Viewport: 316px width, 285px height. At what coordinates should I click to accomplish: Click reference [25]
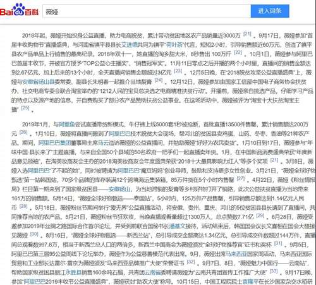25,108
